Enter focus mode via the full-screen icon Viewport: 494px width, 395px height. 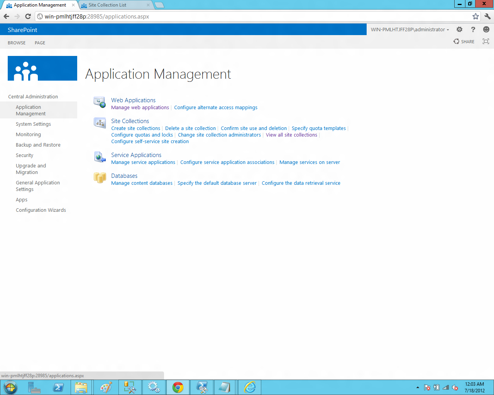click(x=486, y=41)
